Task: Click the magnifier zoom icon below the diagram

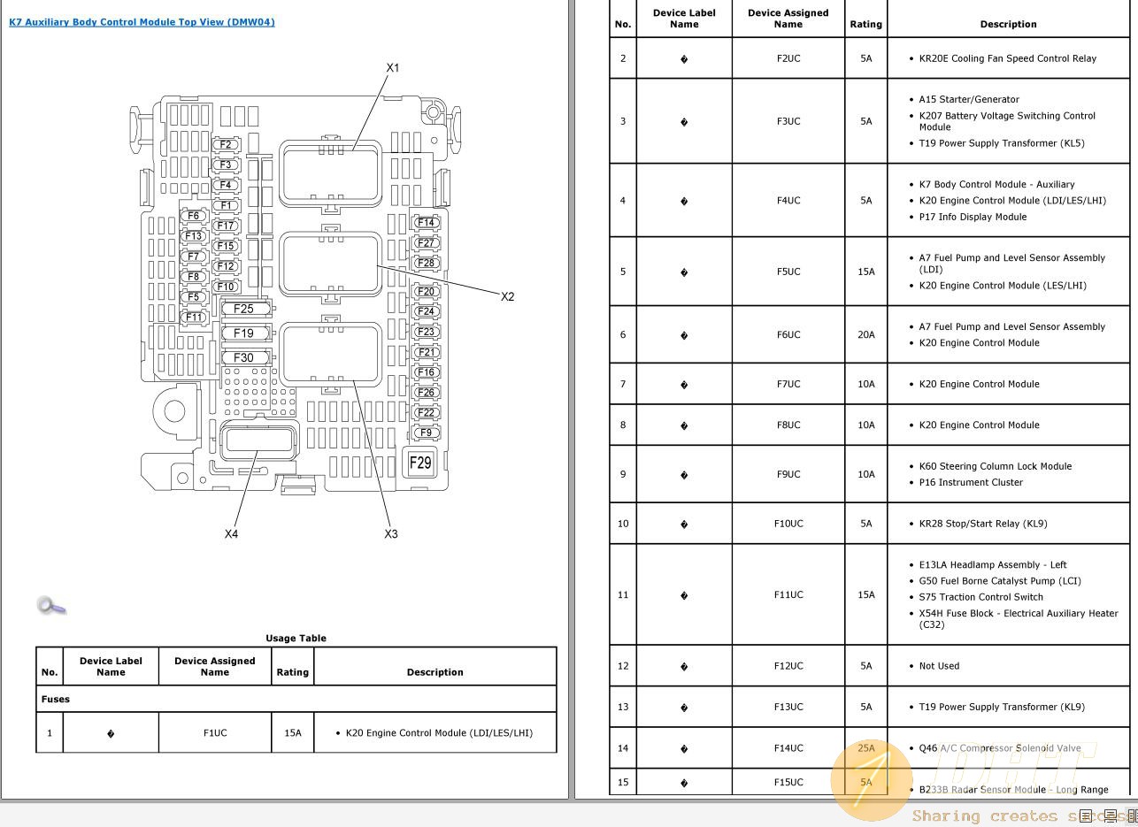Action: (x=51, y=605)
